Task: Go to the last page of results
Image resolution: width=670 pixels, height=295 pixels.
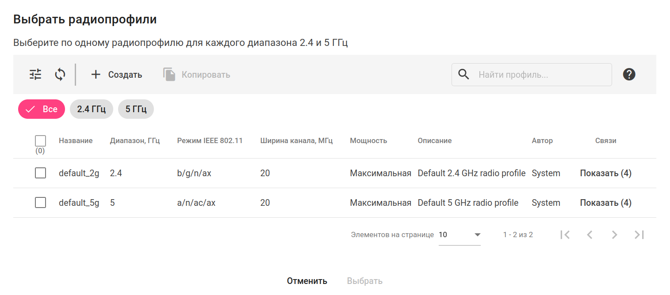Action: point(639,235)
